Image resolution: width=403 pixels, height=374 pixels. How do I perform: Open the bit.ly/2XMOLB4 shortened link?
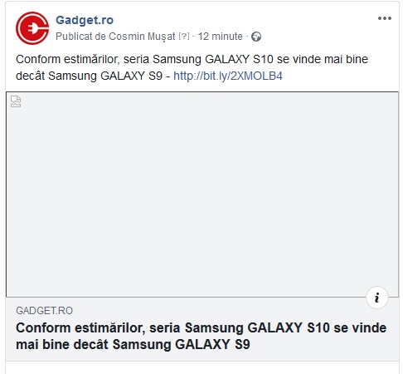tap(228, 76)
